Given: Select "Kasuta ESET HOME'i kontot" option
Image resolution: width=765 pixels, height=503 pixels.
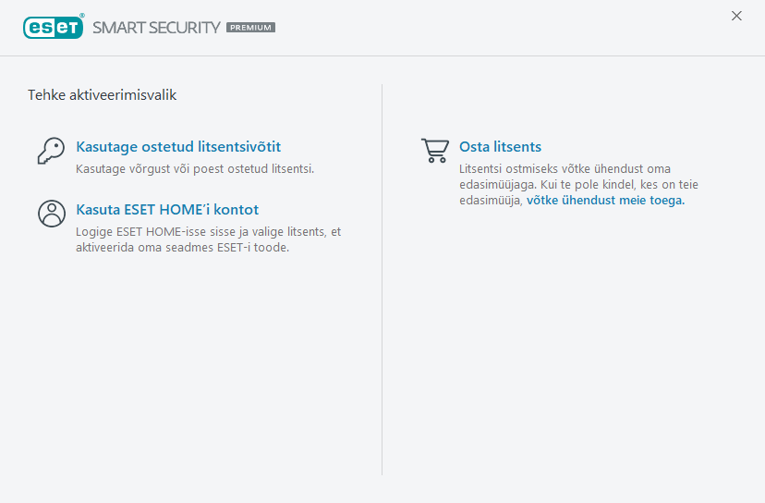Looking at the screenshot, I should coord(167,210).
